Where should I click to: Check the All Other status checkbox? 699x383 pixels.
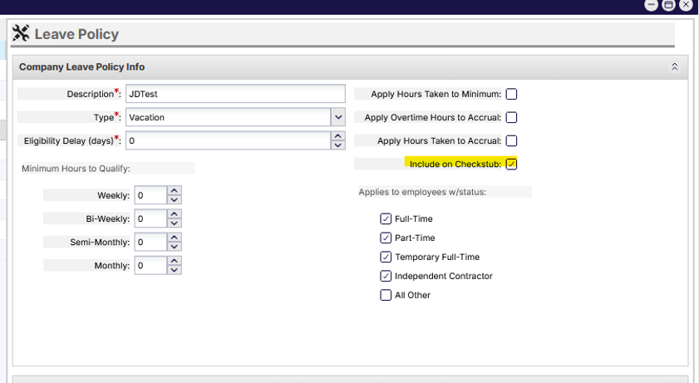click(x=386, y=295)
